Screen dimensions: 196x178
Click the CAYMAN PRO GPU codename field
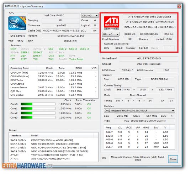(150, 22)
